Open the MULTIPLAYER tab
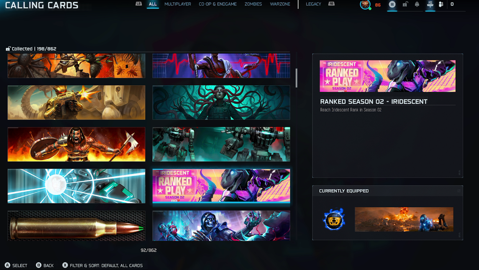This screenshot has height=270, width=479. [x=177, y=4]
